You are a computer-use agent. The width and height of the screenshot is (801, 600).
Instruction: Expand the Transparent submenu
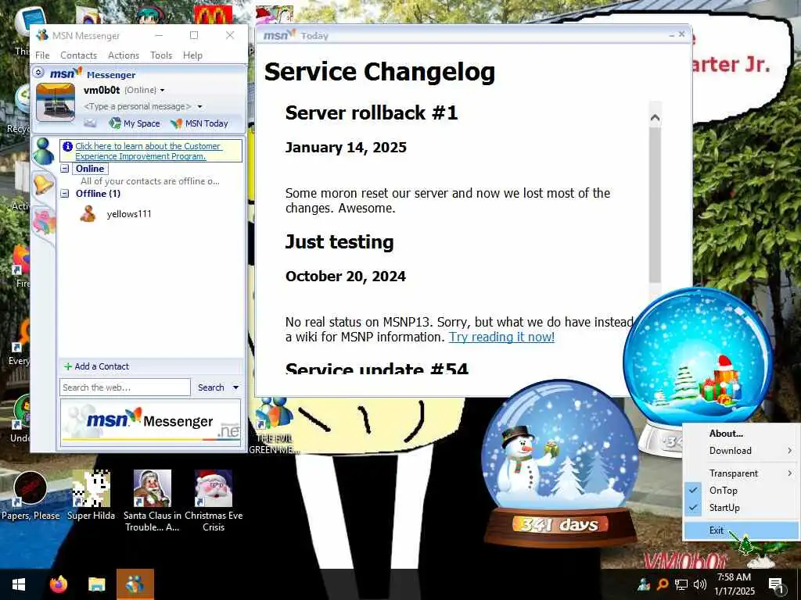tap(742, 473)
